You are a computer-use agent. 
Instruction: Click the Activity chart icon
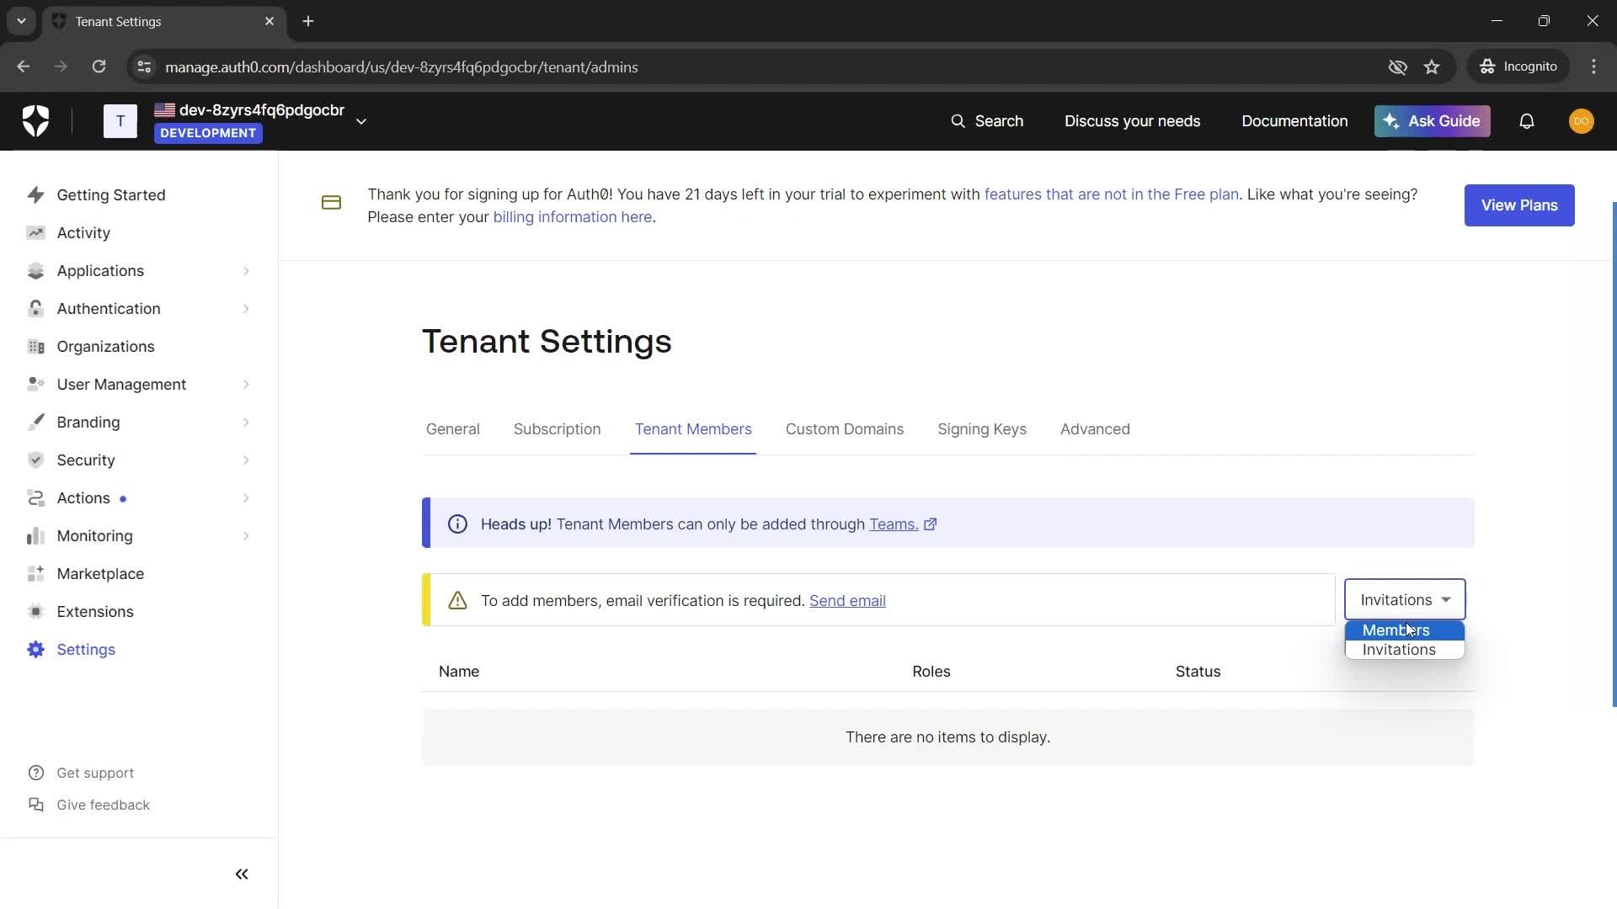pyautogui.click(x=35, y=232)
